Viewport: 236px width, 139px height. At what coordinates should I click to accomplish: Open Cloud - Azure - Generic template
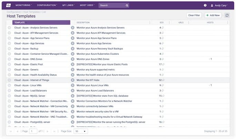point(26,70)
